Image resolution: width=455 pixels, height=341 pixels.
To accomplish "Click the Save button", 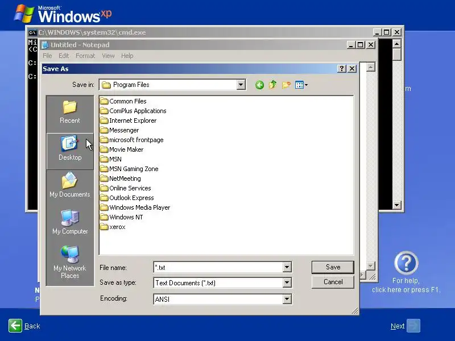I will pos(333,267).
